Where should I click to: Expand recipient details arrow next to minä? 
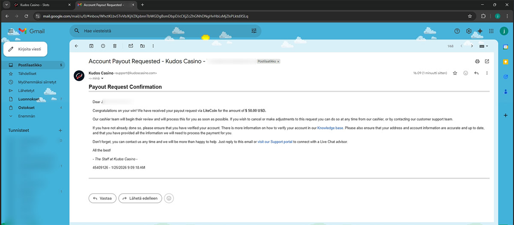point(102,79)
